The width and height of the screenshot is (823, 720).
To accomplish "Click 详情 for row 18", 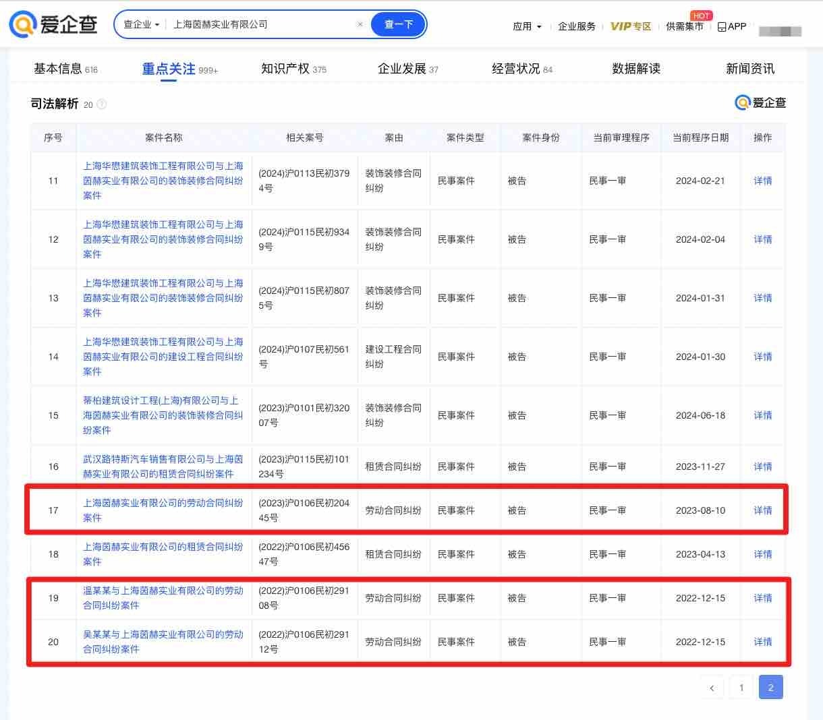I will (763, 554).
